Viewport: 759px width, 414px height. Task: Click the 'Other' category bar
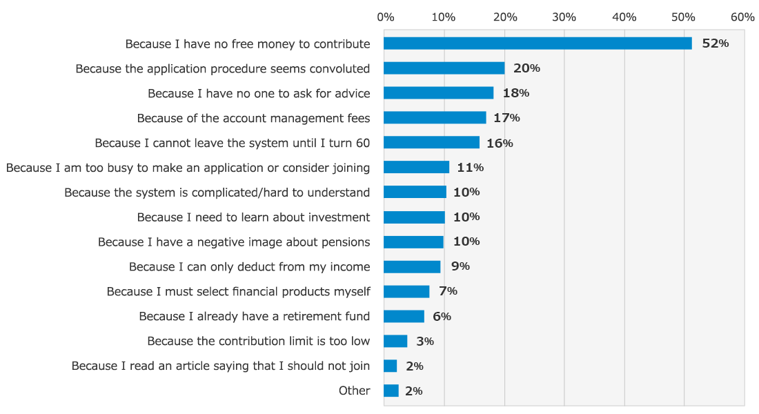(391, 391)
